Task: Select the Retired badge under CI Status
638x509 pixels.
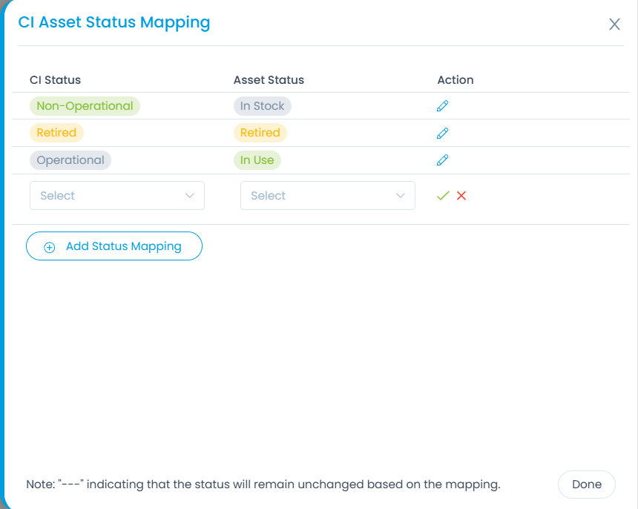Action: tap(56, 133)
